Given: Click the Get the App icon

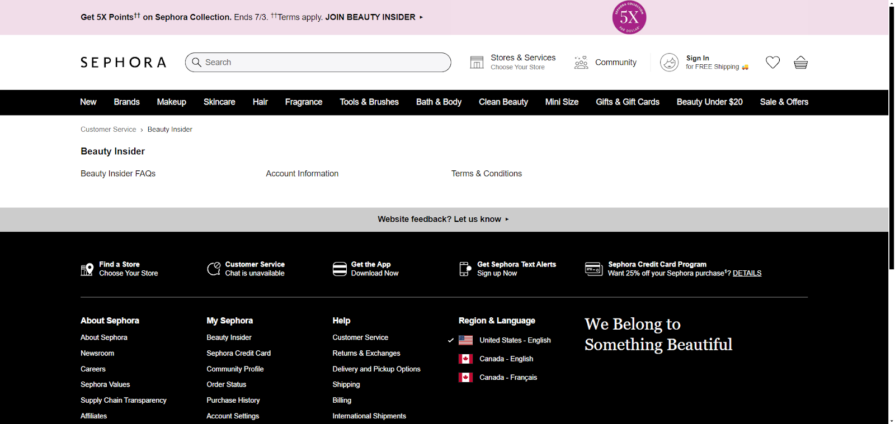Looking at the screenshot, I should 340,269.
